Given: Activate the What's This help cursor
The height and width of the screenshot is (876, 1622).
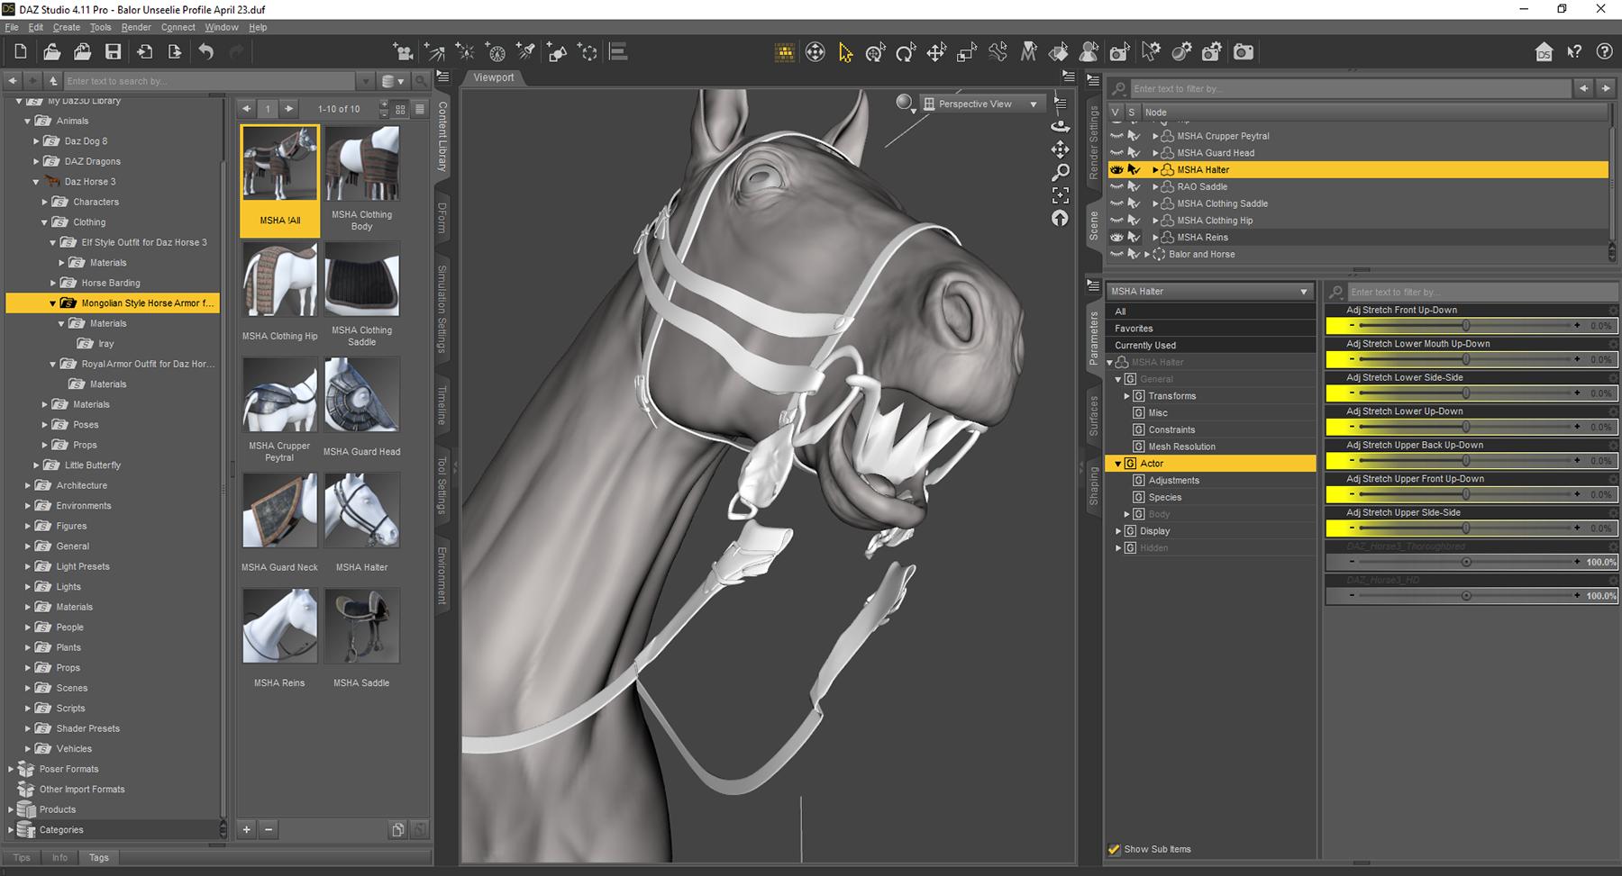Looking at the screenshot, I should click(x=1574, y=52).
